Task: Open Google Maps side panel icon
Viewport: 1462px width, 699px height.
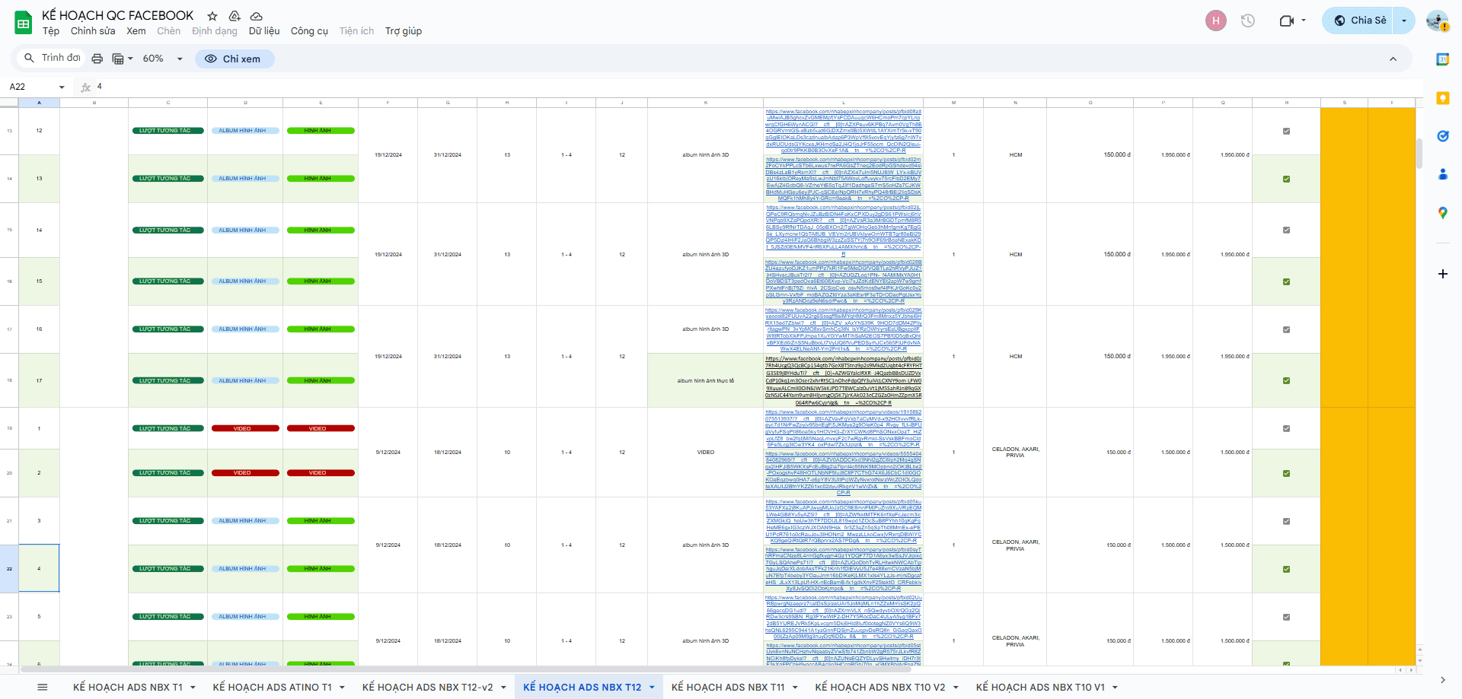Action: [x=1442, y=213]
